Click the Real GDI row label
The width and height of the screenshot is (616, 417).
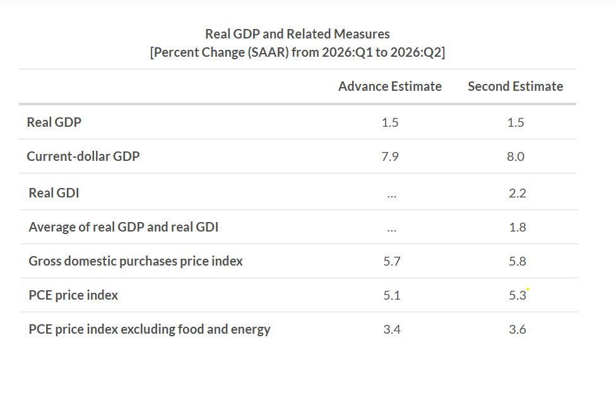54,193
